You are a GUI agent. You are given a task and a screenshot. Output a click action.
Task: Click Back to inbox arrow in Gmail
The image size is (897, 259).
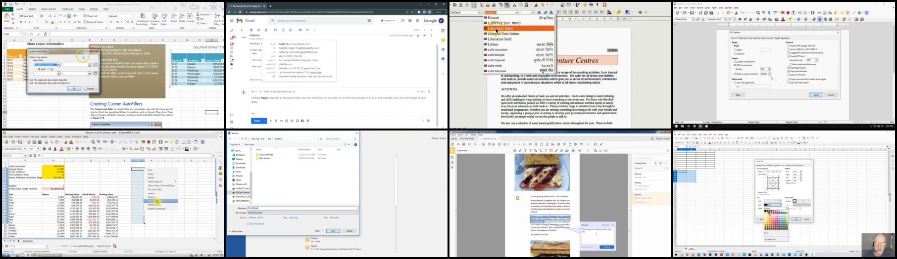[x=242, y=30]
